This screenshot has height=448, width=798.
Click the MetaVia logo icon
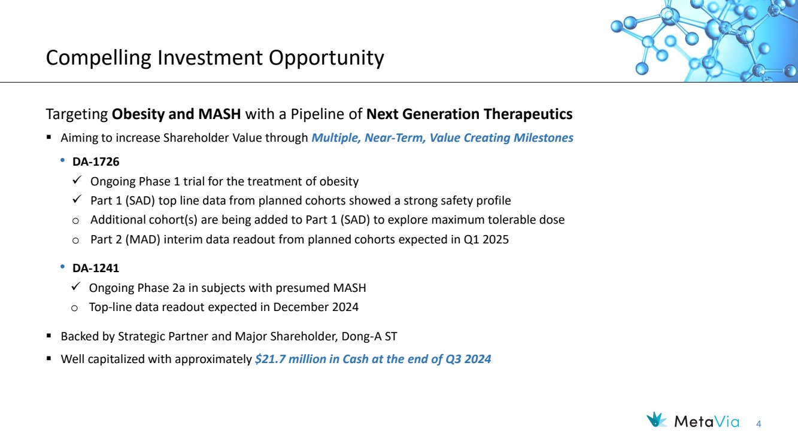click(x=657, y=420)
